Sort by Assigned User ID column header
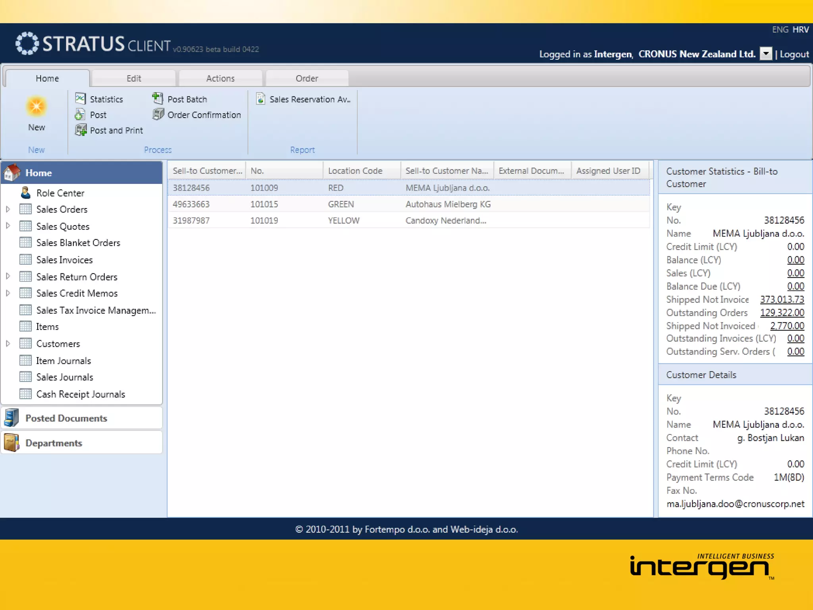Image resolution: width=813 pixels, height=610 pixels. pos(610,171)
